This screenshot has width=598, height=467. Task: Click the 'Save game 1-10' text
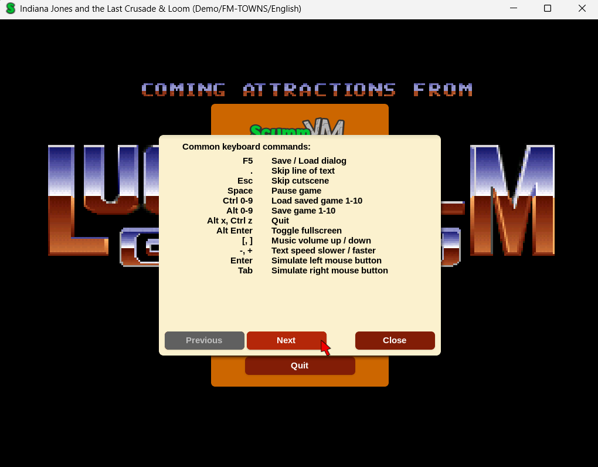pos(304,211)
